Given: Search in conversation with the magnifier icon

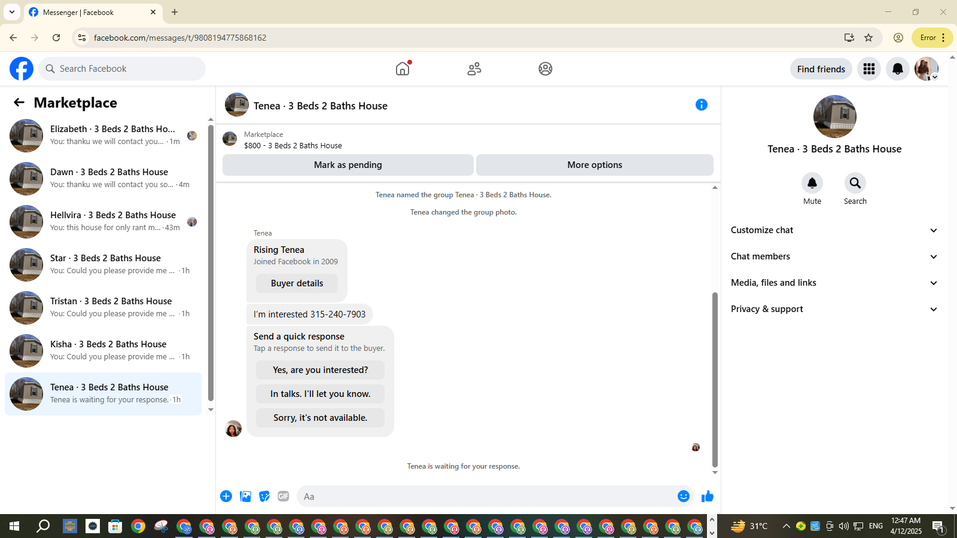Looking at the screenshot, I should coord(855,183).
